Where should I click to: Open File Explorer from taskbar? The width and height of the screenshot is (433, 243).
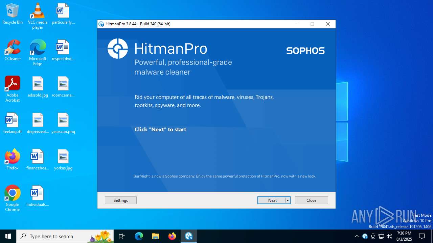(155, 236)
